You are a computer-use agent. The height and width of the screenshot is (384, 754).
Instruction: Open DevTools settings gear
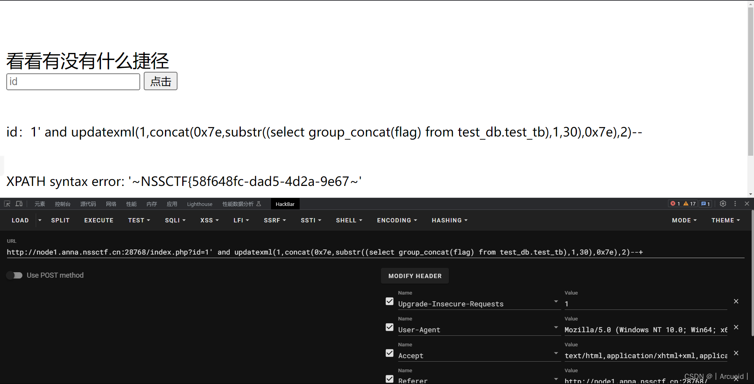pyautogui.click(x=723, y=204)
